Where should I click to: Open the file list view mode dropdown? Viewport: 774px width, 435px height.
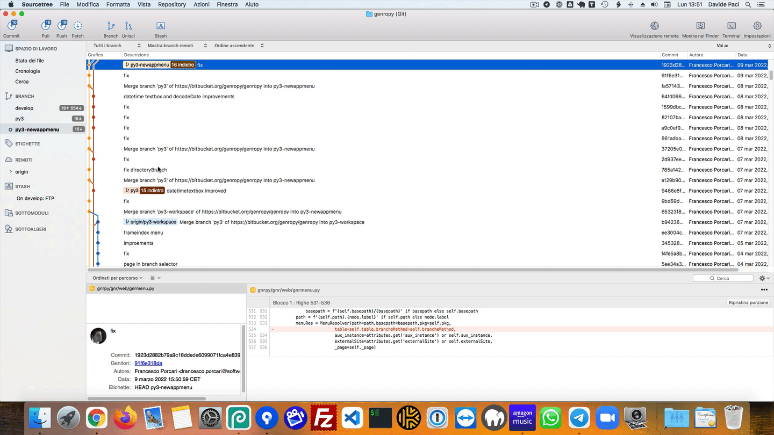click(155, 278)
